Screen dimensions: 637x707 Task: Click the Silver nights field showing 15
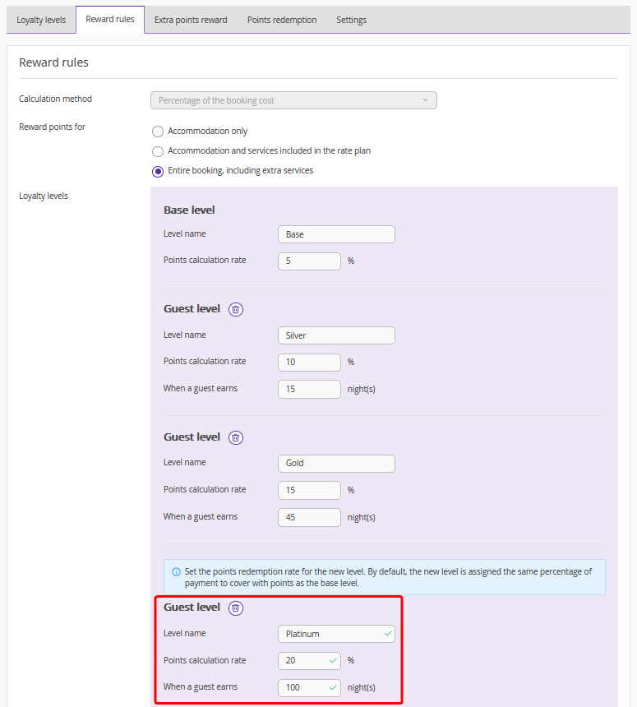point(309,389)
